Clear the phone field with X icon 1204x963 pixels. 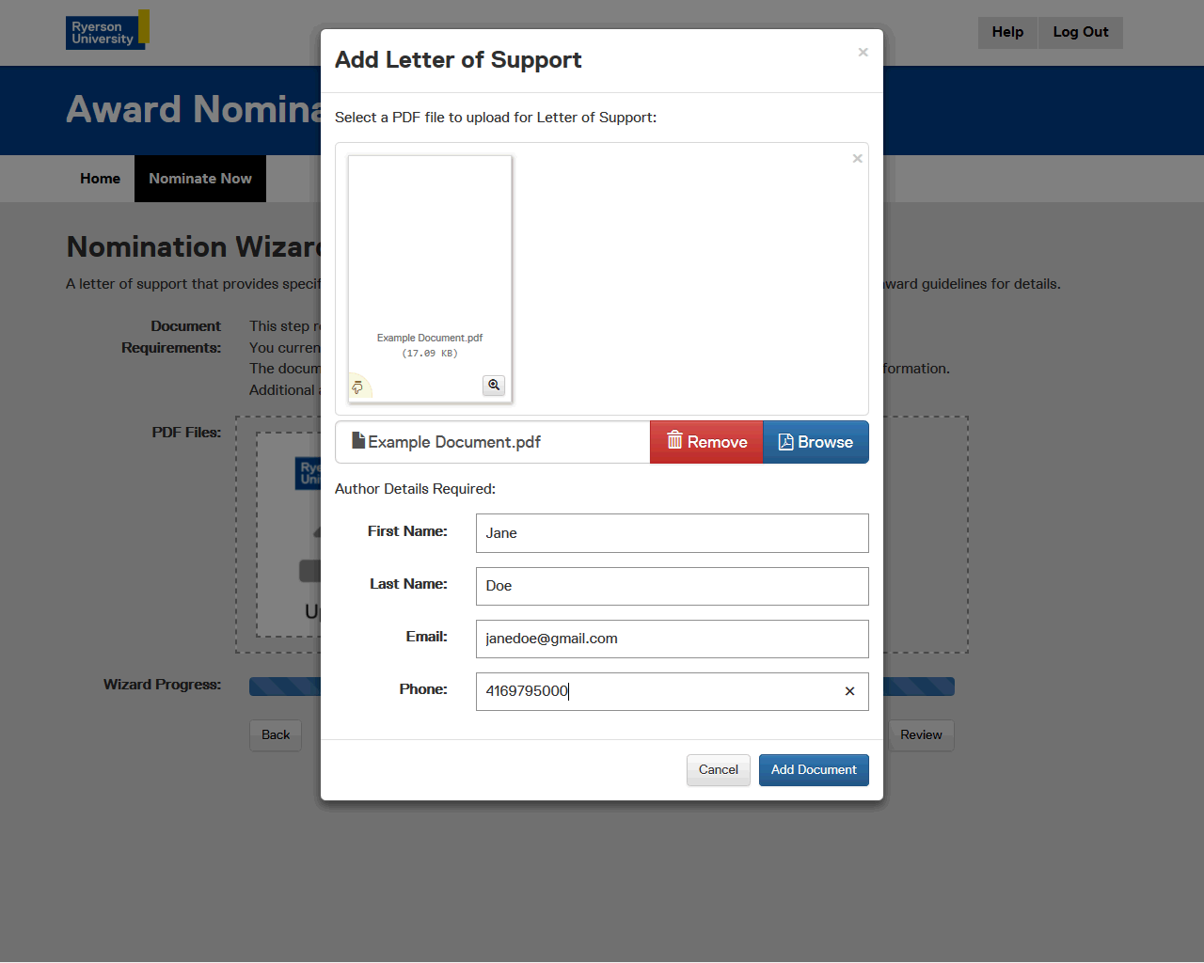pyautogui.click(x=849, y=691)
